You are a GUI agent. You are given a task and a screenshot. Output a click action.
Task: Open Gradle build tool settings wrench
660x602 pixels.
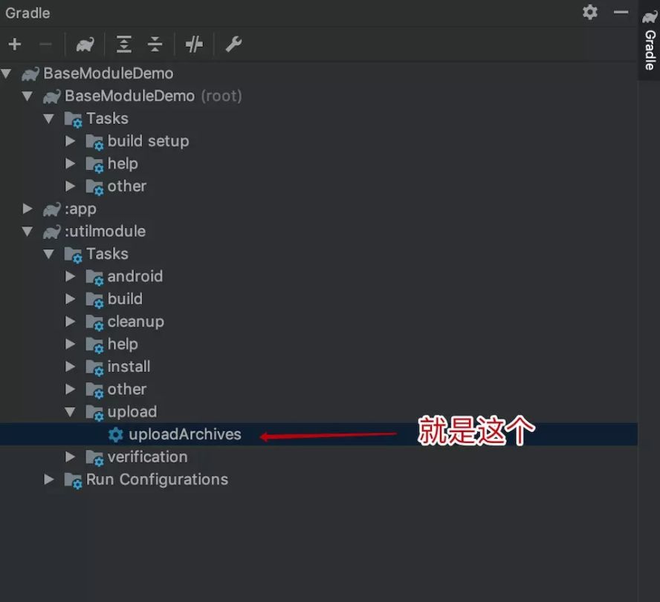pyautogui.click(x=233, y=44)
